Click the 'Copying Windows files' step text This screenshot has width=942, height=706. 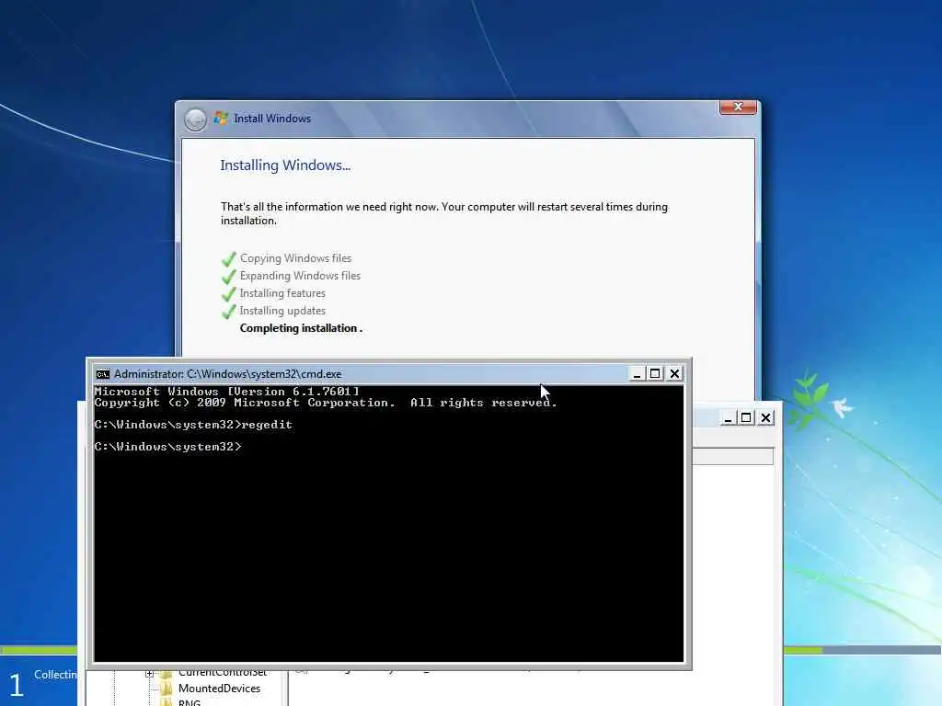[295, 258]
